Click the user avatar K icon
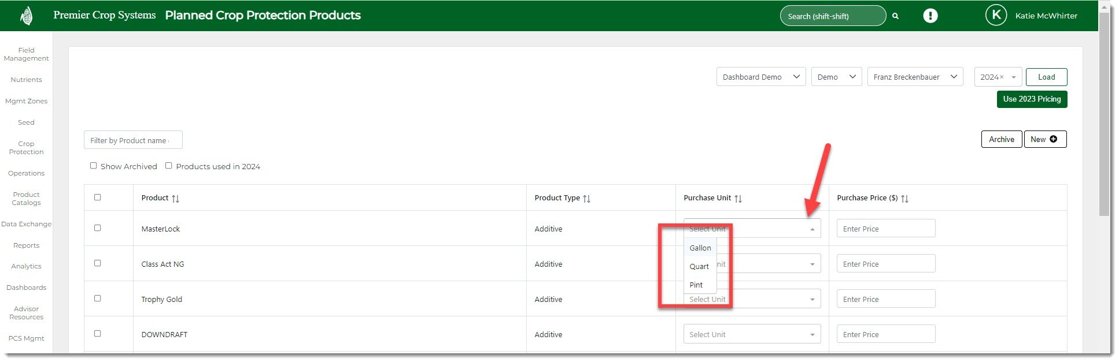Image resolution: width=1119 pixels, height=362 pixels. 996,16
